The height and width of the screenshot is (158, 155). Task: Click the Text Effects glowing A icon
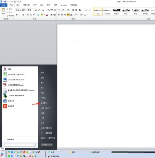click(x=38, y=15)
